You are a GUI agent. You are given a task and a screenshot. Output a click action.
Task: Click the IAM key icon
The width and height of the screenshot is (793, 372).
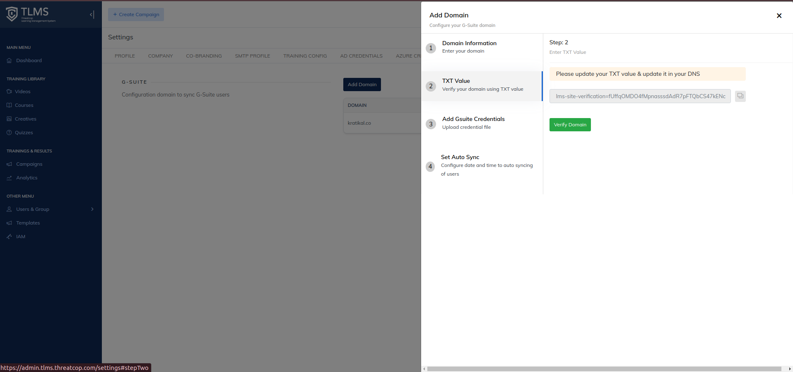[9, 237]
